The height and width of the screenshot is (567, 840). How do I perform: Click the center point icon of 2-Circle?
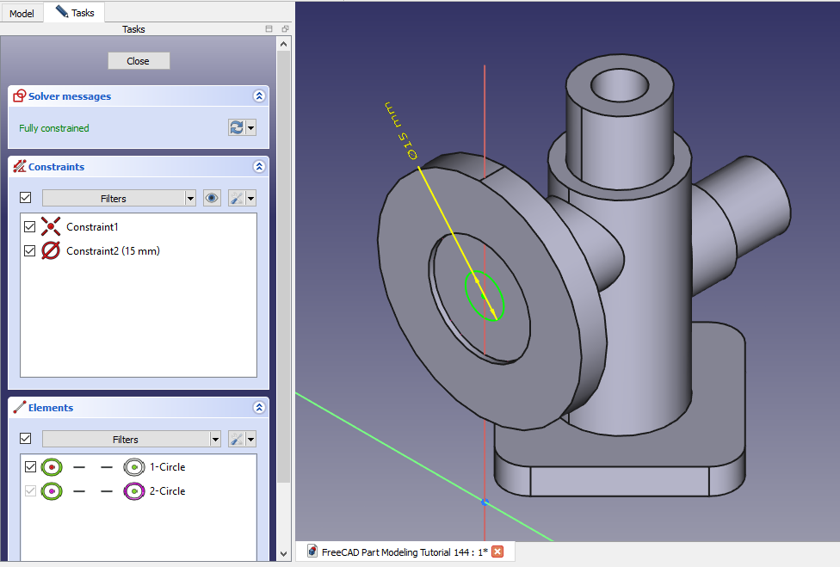(134, 491)
